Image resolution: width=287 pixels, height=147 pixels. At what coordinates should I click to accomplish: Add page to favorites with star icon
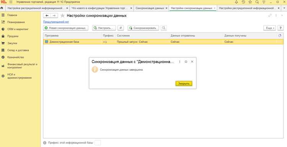(x=62, y=16)
